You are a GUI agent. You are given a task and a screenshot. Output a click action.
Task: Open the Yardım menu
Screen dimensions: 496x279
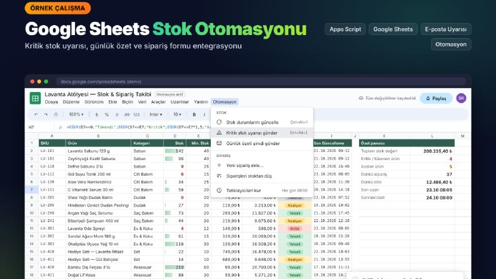coord(201,102)
